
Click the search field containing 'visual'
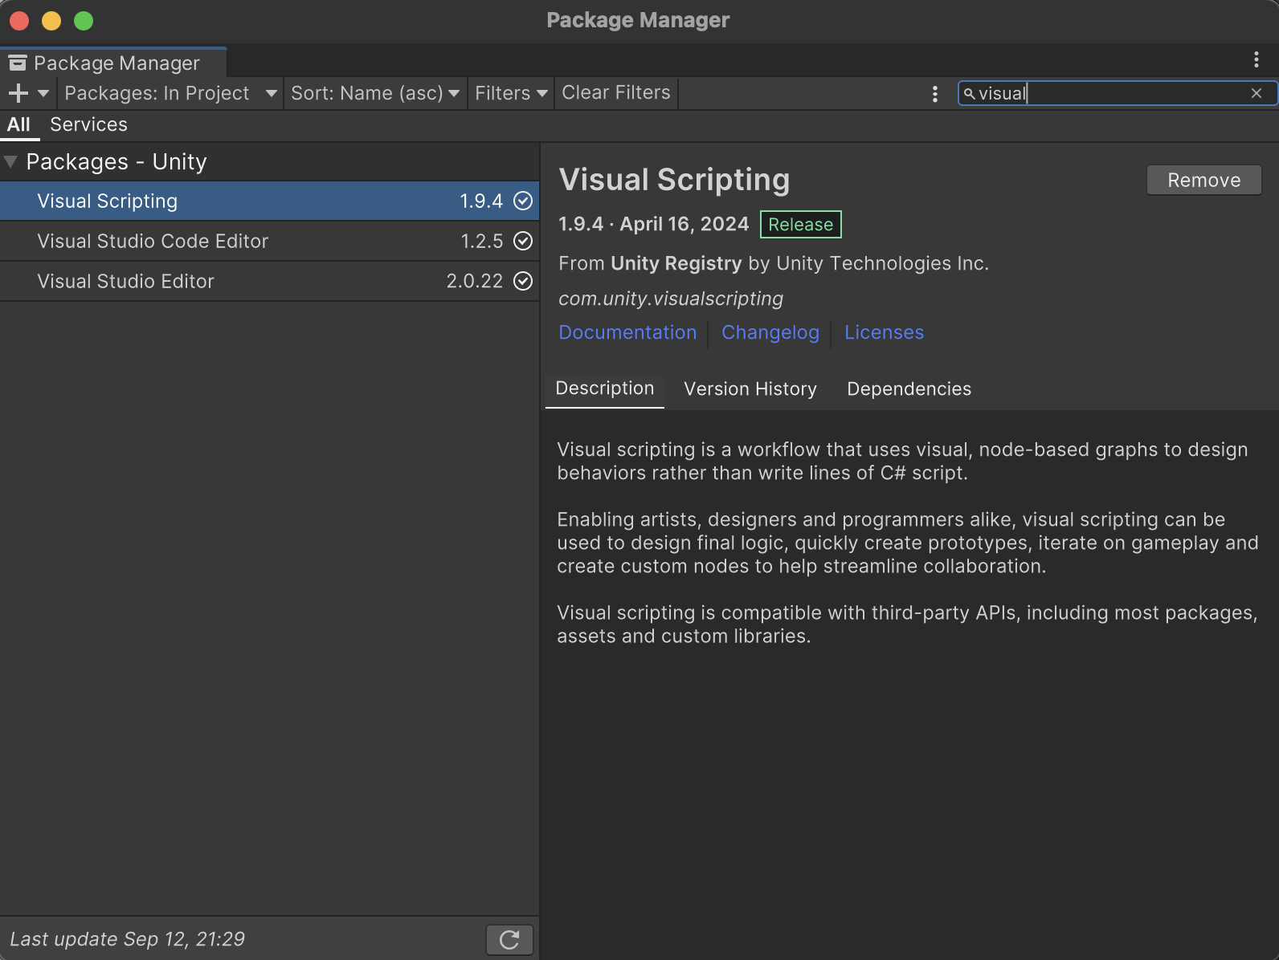click(1117, 93)
